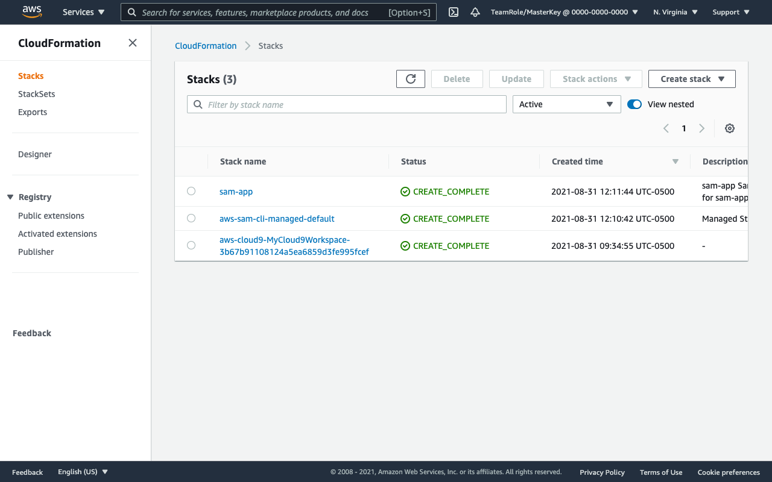Toggle the View nested switch

click(634, 104)
